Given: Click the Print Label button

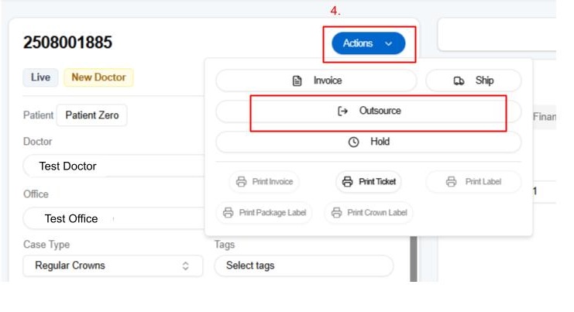Looking at the screenshot, I should tap(473, 181).
